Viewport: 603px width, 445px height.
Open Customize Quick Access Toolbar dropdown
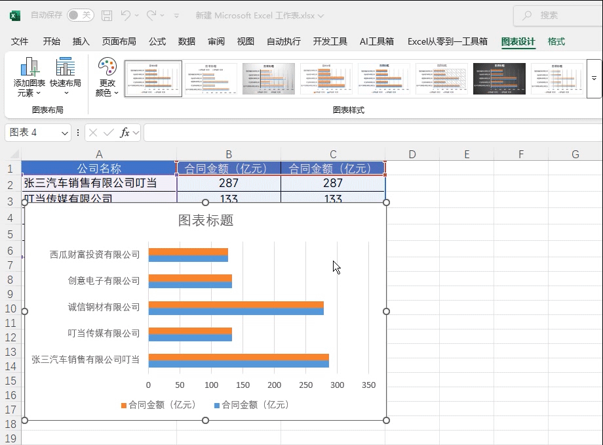point(176,15)
